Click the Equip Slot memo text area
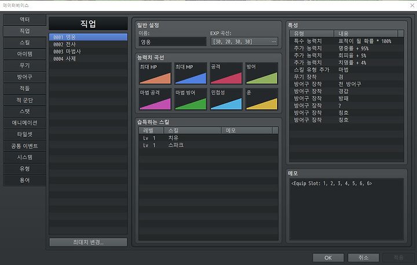The image size is (417, 265). point(346,209)
